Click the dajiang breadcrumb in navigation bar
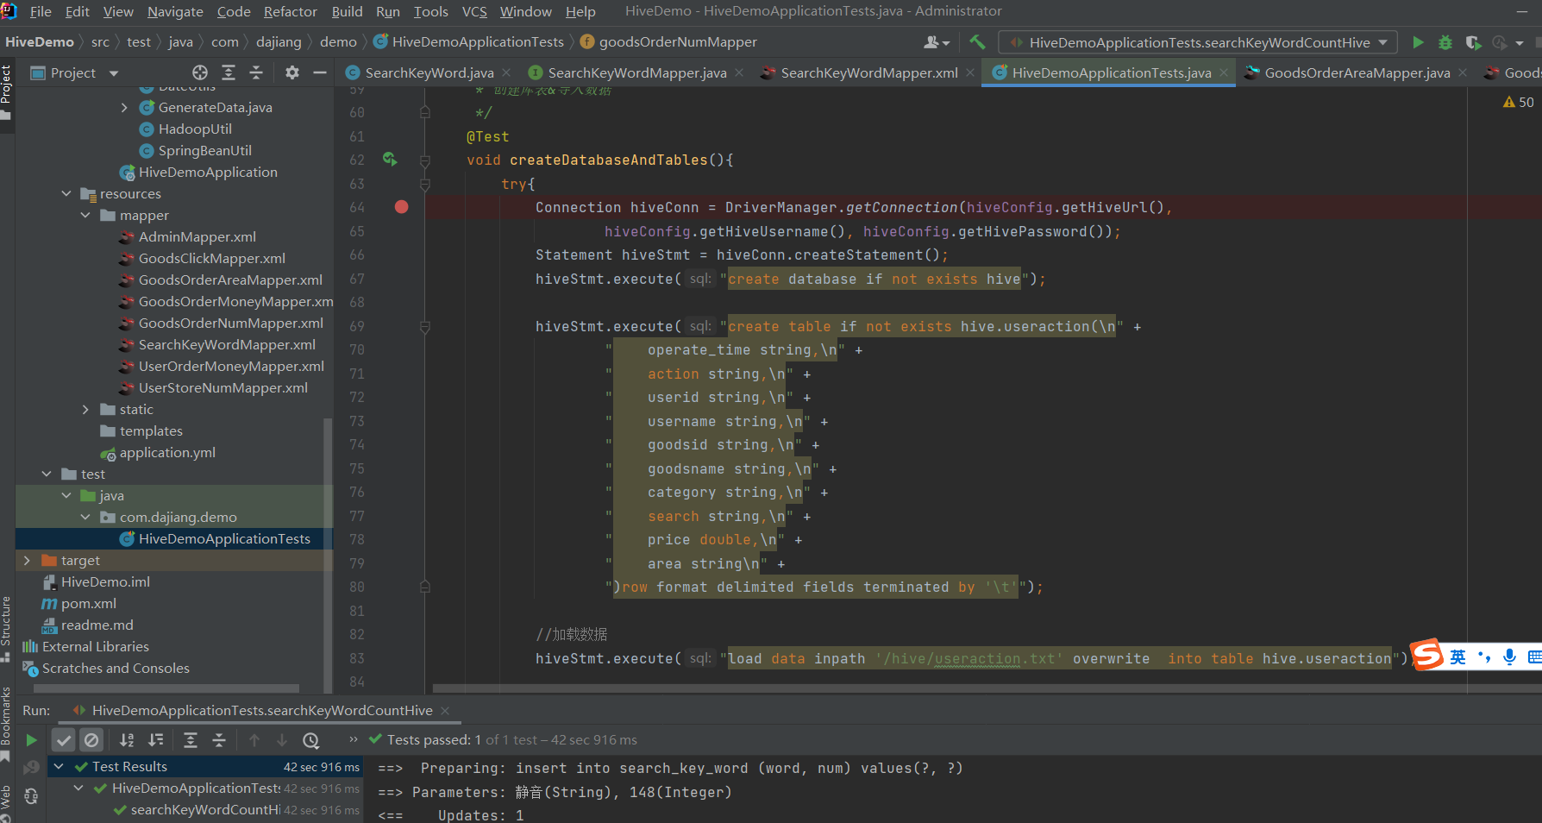The width and height of the screenshot is (1542, 823). 279,42
